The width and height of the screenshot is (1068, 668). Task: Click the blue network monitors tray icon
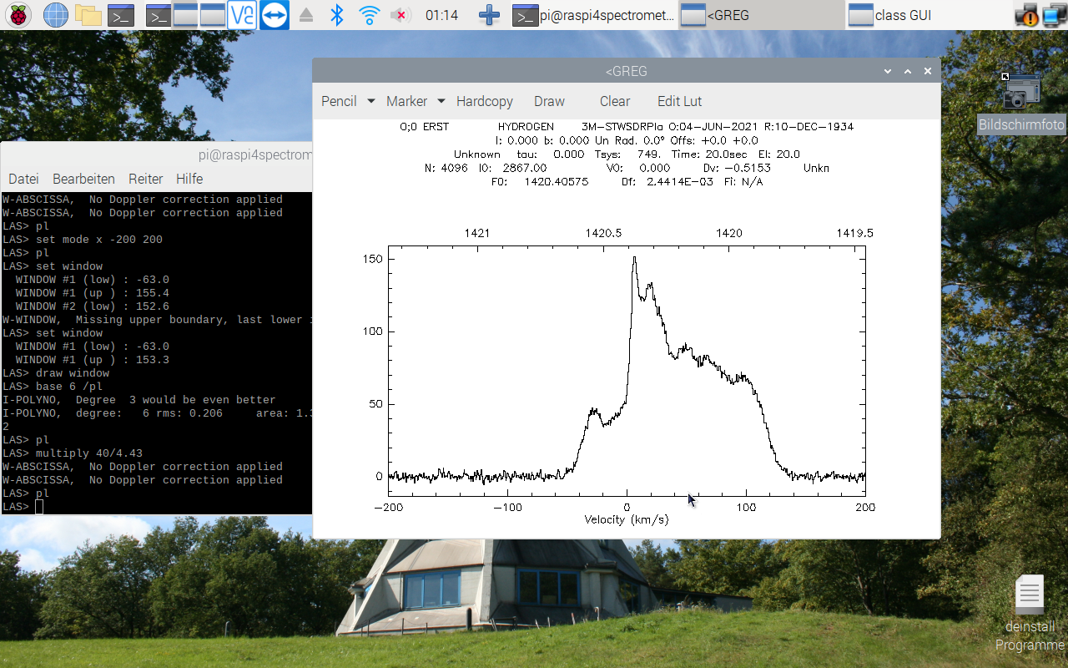click(1053, 15)
